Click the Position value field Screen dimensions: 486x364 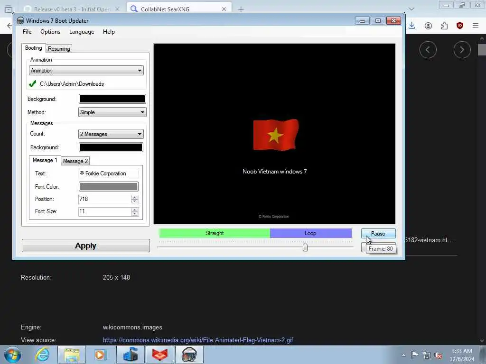pos(105,199)
